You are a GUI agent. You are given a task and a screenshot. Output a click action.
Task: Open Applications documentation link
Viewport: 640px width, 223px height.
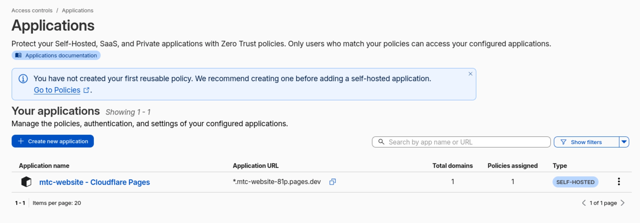(56, 55)
